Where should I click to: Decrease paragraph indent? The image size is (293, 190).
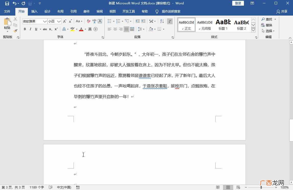(137, 21)
